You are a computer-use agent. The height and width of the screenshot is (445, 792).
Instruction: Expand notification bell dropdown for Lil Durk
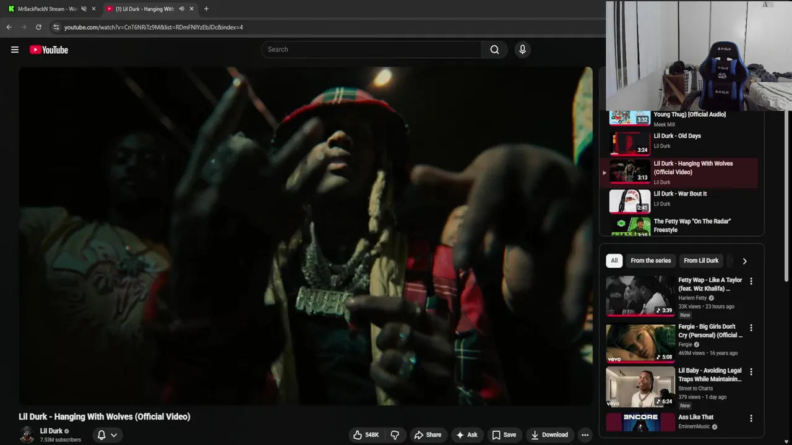107,435
